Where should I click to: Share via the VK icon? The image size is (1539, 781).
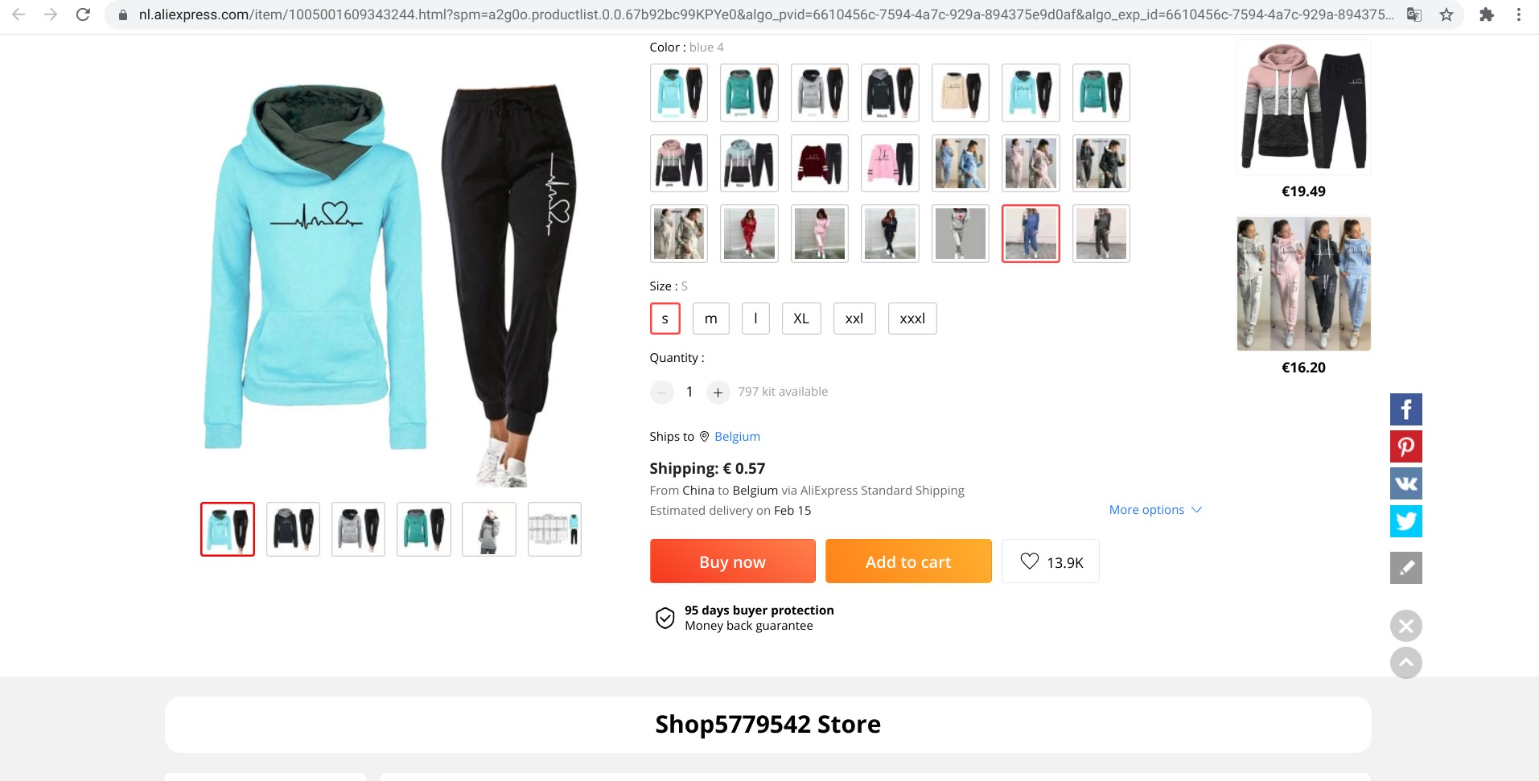(x=1405, y=483)
